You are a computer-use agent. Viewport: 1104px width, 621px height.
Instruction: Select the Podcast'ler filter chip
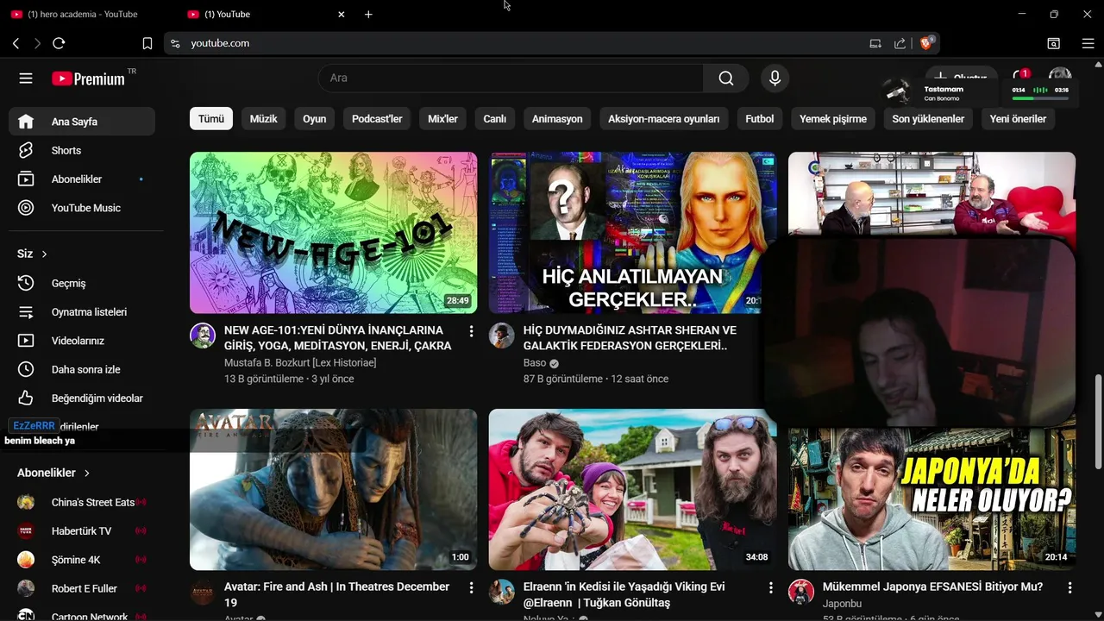point(377,119)
